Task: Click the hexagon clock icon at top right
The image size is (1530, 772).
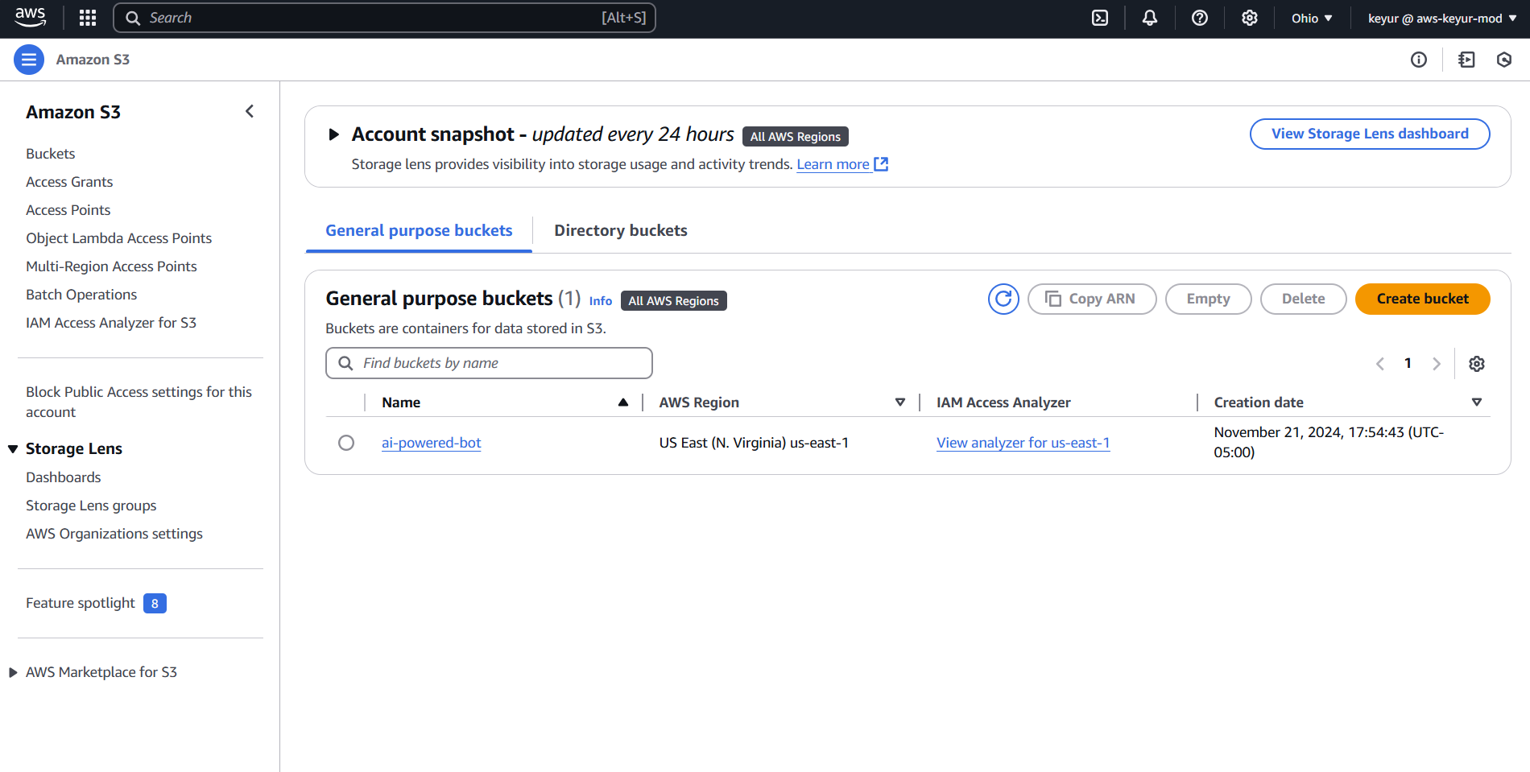Action: pyautogui.click(x=1504, y=60)
